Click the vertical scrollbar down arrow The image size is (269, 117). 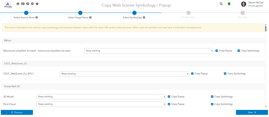(x=266, y=106)
